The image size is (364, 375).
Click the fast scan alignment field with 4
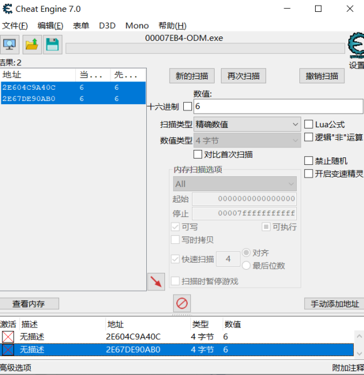228,259
